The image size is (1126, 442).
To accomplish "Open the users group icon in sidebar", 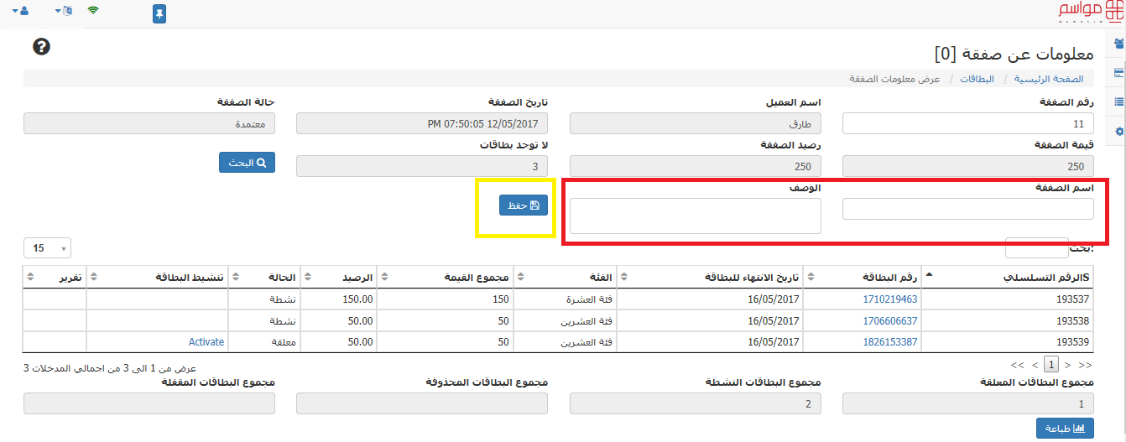I will tap(1118, 44).
